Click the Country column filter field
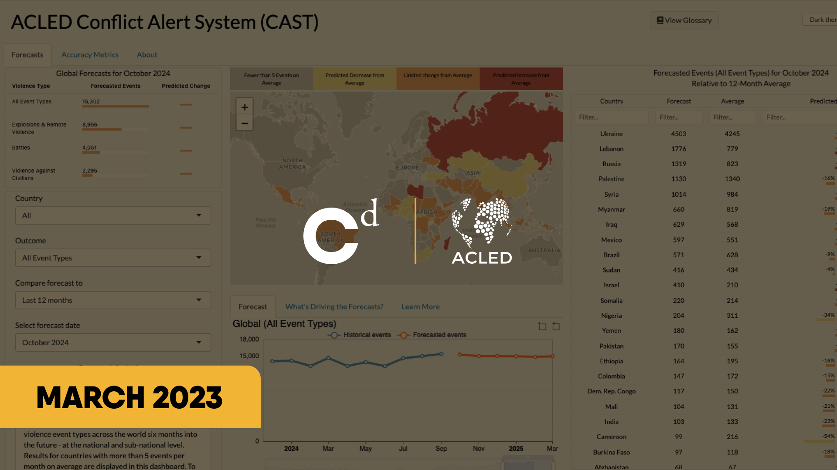 [611, 117]
